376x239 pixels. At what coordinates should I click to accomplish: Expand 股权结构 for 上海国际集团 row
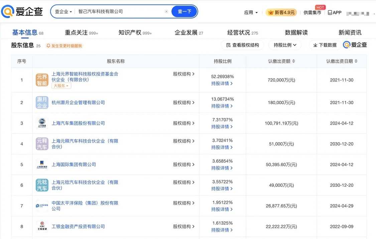[x=184, y=165]
